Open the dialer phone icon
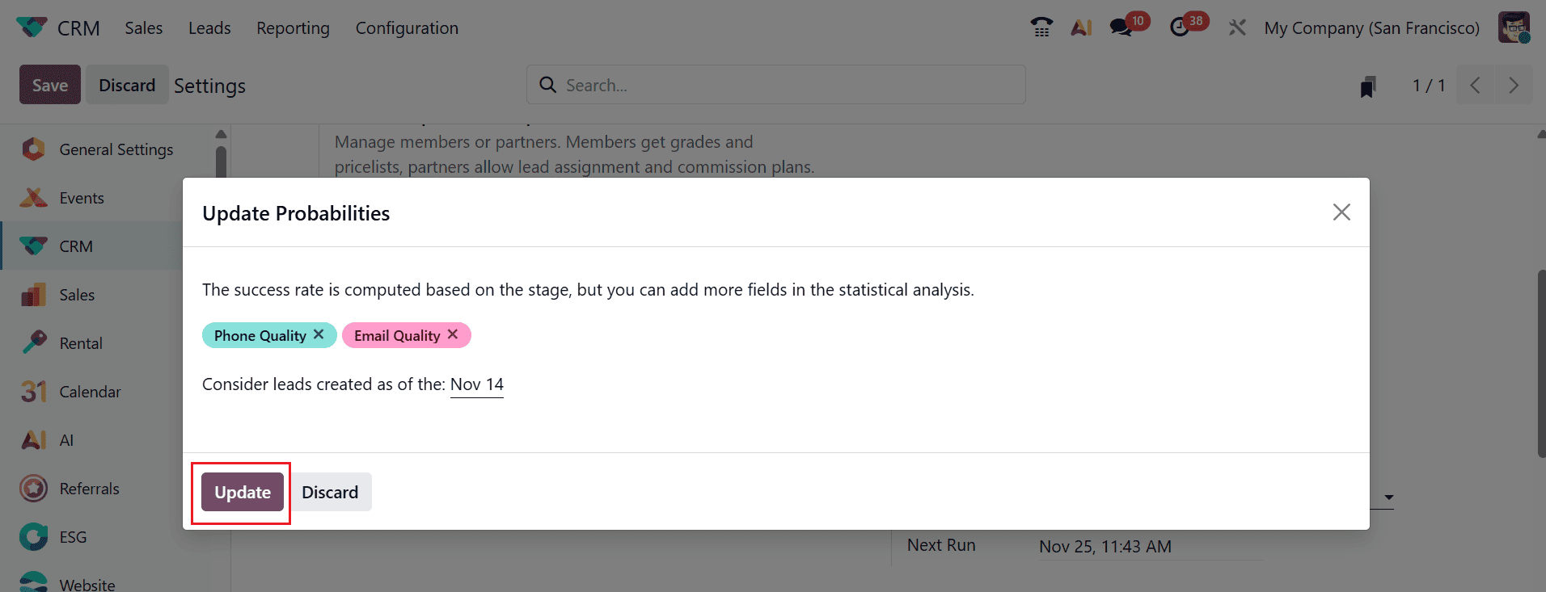This screenshot has height=592, width=1546. [x=1041, y=27]
